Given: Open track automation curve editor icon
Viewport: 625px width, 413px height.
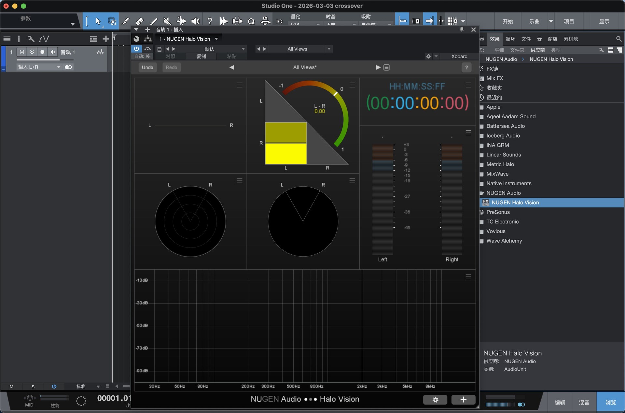Looking at the screenshot, I should pyautogui.click(x=44, y=39).
